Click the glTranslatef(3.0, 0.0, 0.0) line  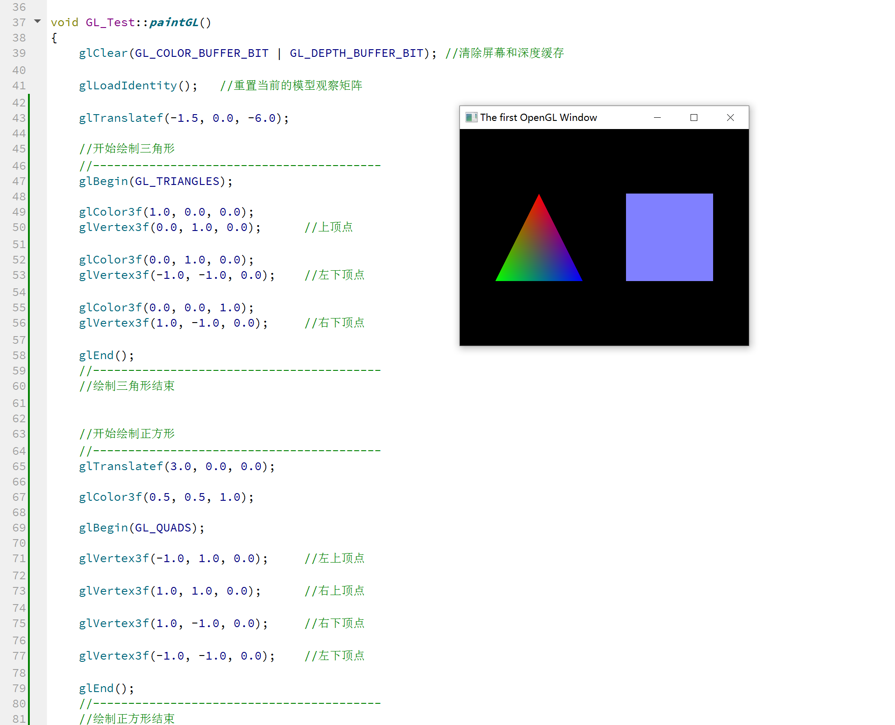tap(176, 466)
